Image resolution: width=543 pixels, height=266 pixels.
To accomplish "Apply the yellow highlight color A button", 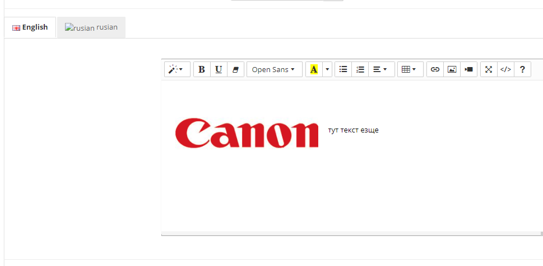I will (x=314, y=69).
